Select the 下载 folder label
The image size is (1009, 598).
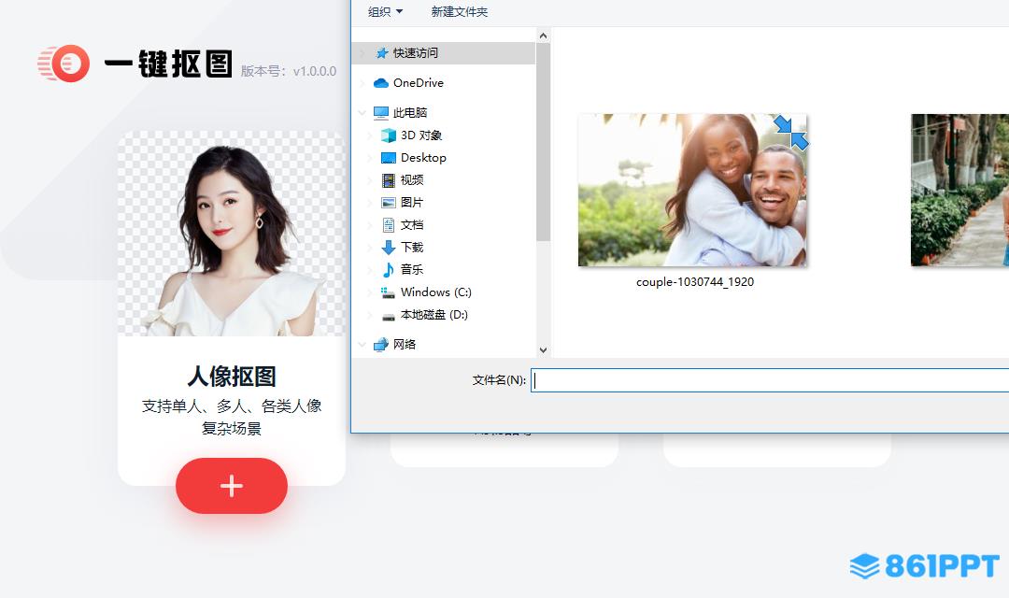click(412, 248)
